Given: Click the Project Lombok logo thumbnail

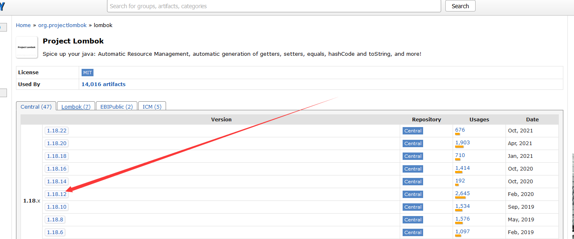Looking at the screenshot, I should click(27, 47).
